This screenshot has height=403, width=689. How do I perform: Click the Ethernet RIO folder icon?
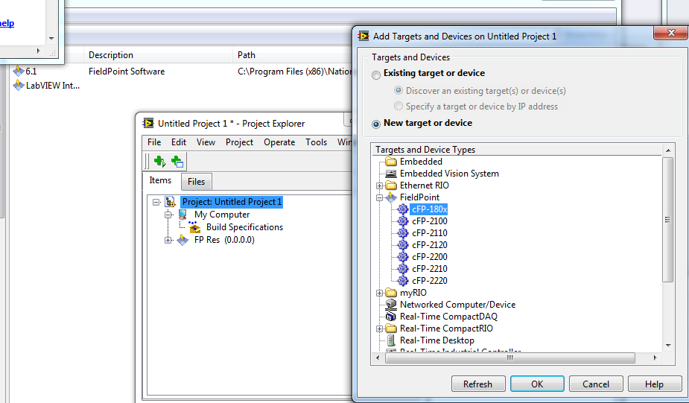(x=390, y=185)
